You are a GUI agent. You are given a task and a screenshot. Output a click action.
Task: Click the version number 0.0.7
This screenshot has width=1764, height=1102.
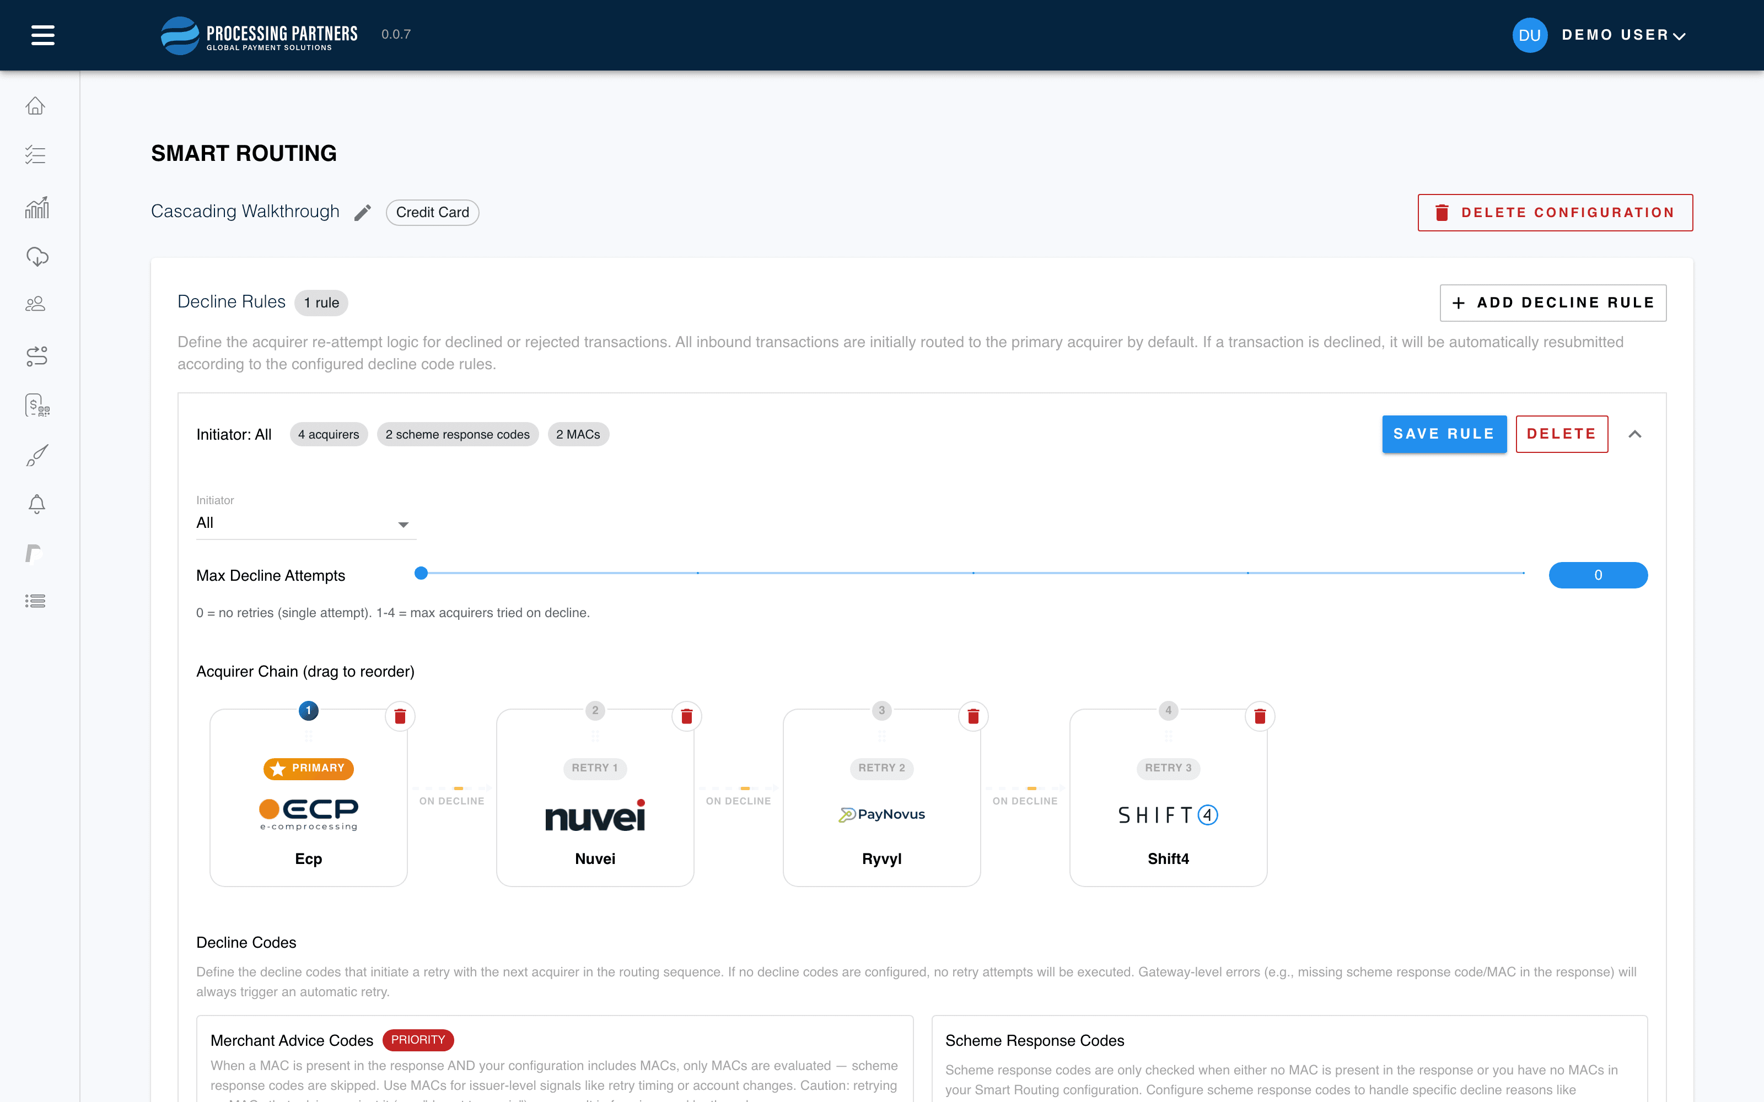pos(396,34)
